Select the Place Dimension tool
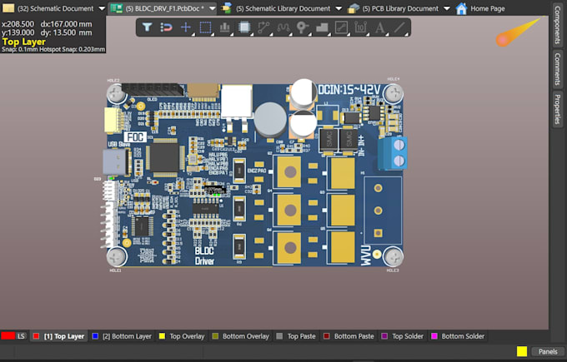The height and width of the screenshot is (362, 567). pos(360,27)
